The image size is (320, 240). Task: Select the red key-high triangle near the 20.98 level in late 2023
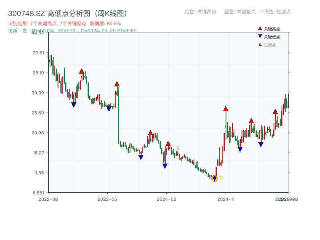pyautogui.click(x=150, y=133)
